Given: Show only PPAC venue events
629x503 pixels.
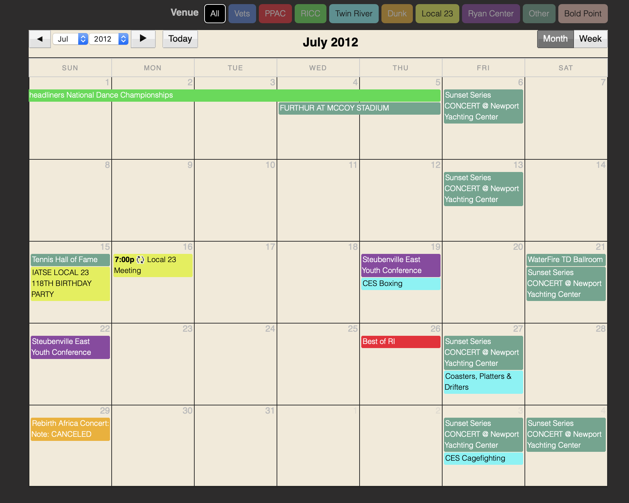Looking at the screenshot, I should (x=275, y=14).
